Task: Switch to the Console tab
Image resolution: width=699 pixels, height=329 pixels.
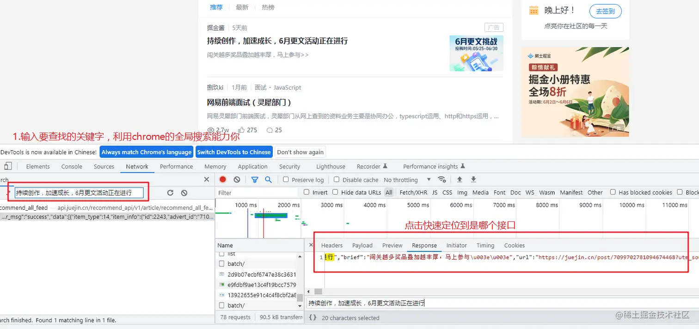Action: [72, 166]
